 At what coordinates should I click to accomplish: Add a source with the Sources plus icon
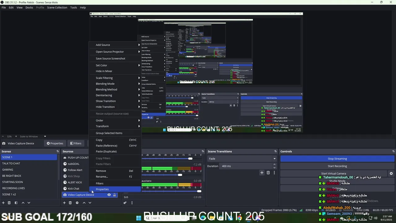(x=64, y=203)
